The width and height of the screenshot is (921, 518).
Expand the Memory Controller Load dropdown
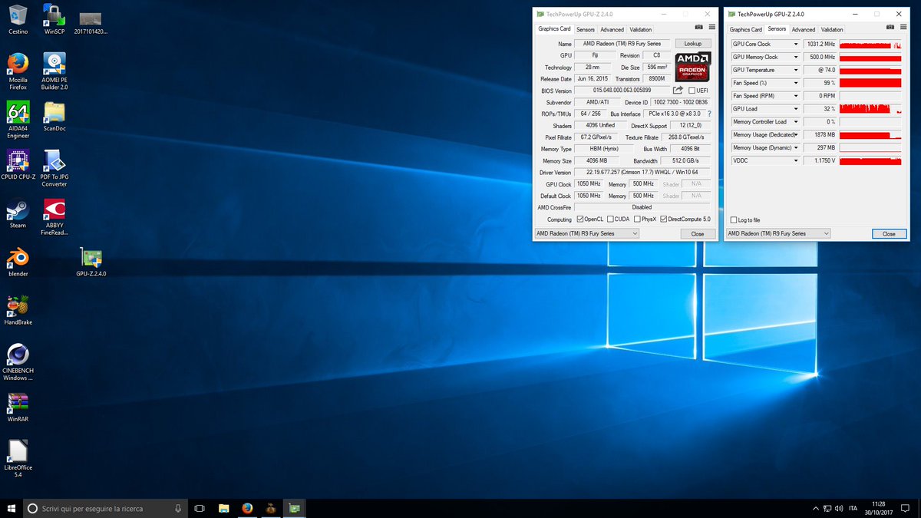(x=796, y=122)
